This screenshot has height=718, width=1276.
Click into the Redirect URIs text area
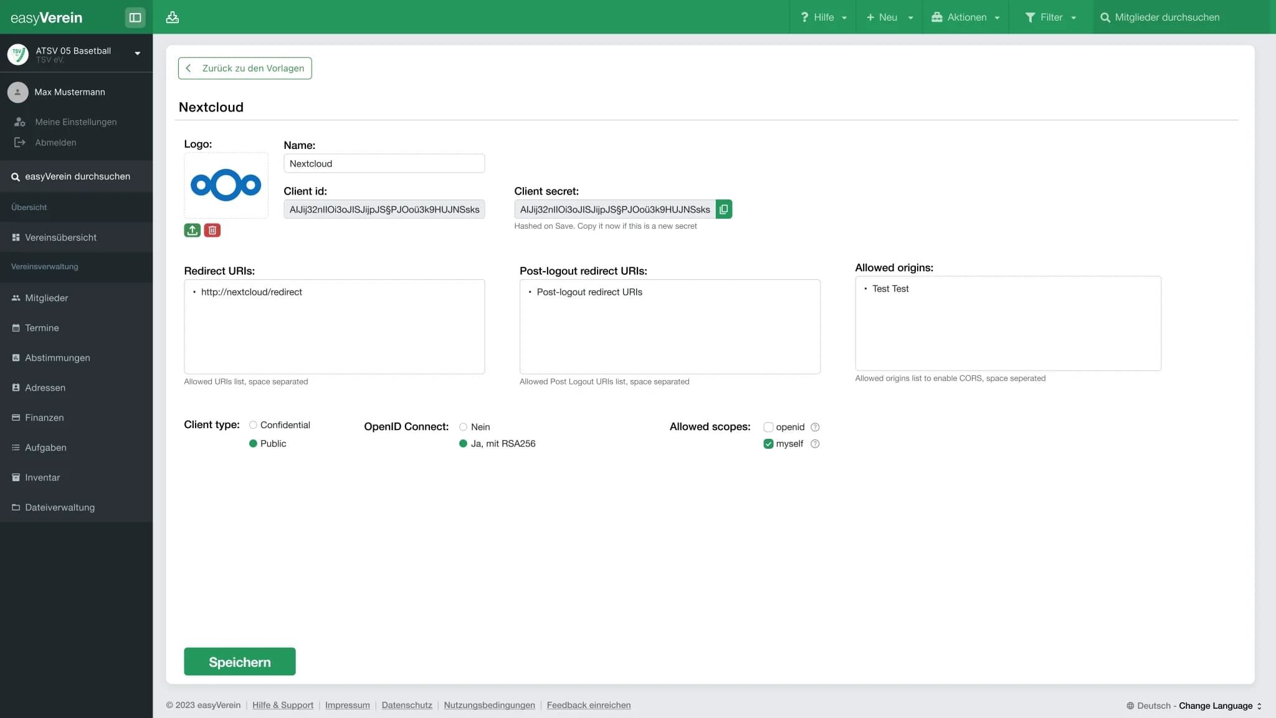click(x=335, y=327)
